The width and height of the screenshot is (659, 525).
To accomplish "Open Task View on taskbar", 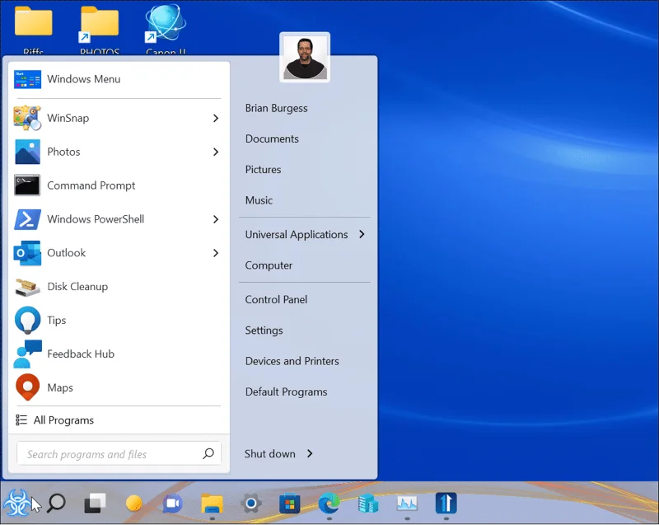I will pos(95,503).
